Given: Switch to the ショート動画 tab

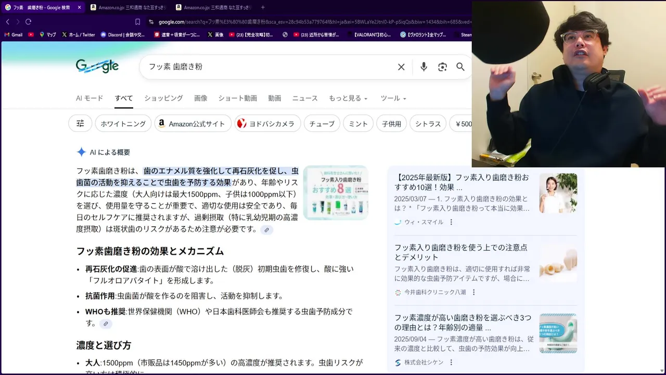Looking at the screenshot, I should coord(237,98).
